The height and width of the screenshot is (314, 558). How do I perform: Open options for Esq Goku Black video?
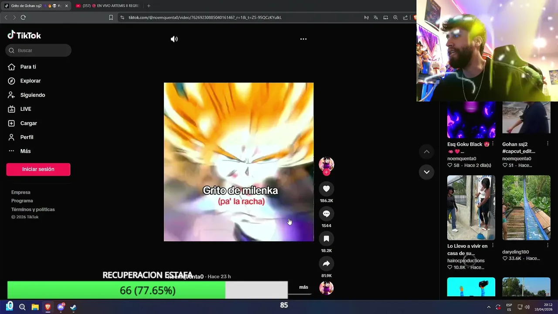[x=493, y=143]
